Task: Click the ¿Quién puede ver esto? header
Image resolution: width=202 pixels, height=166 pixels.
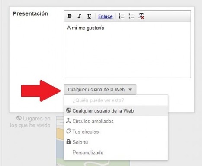Action: coord(98,100)
